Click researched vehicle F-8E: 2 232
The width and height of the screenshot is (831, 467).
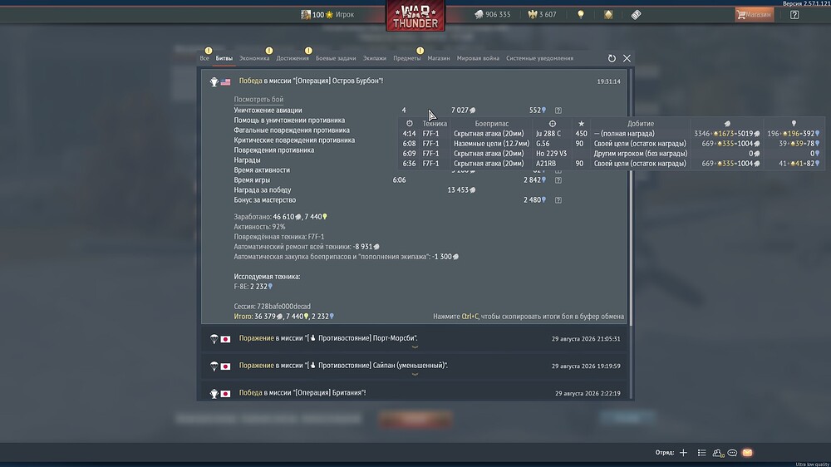pyautogui.click(x=253, y=287)
